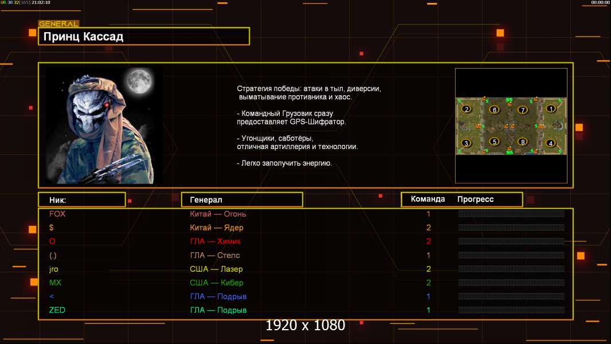The width and height of the screenshot is (611, 344).
Task: Click start position 1 on the minimap
Action: pyautogui.click(x=551, y=109)
